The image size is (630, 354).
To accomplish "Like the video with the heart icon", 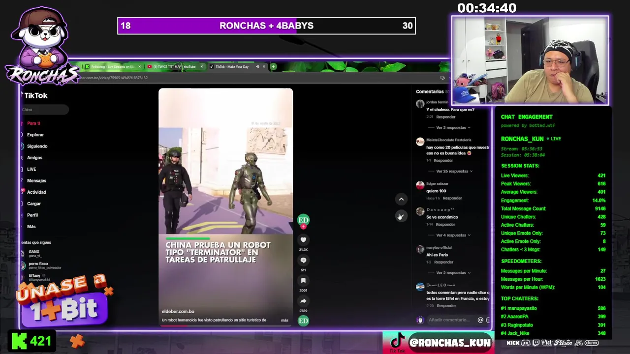I will tap(303, 240).
